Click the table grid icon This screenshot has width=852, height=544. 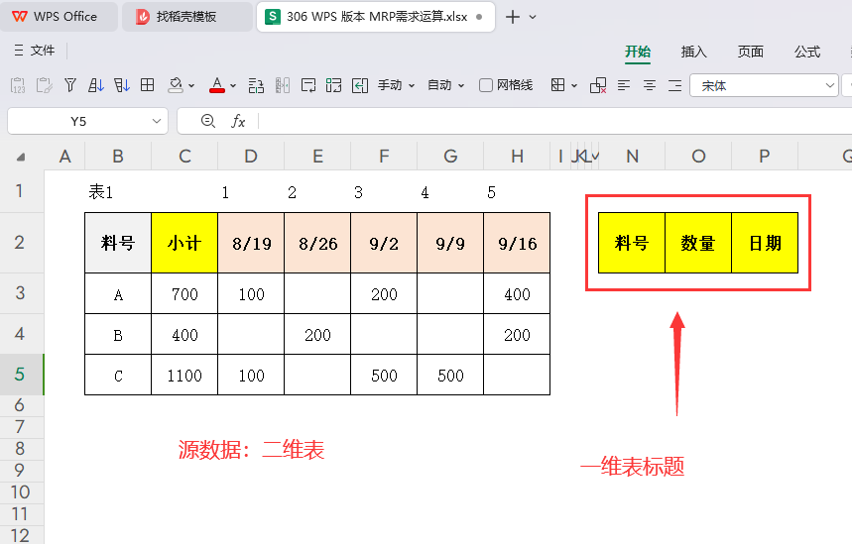147,85
